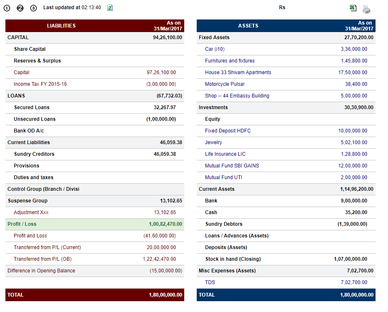Click Stock in hand (Closing) row

286,259
